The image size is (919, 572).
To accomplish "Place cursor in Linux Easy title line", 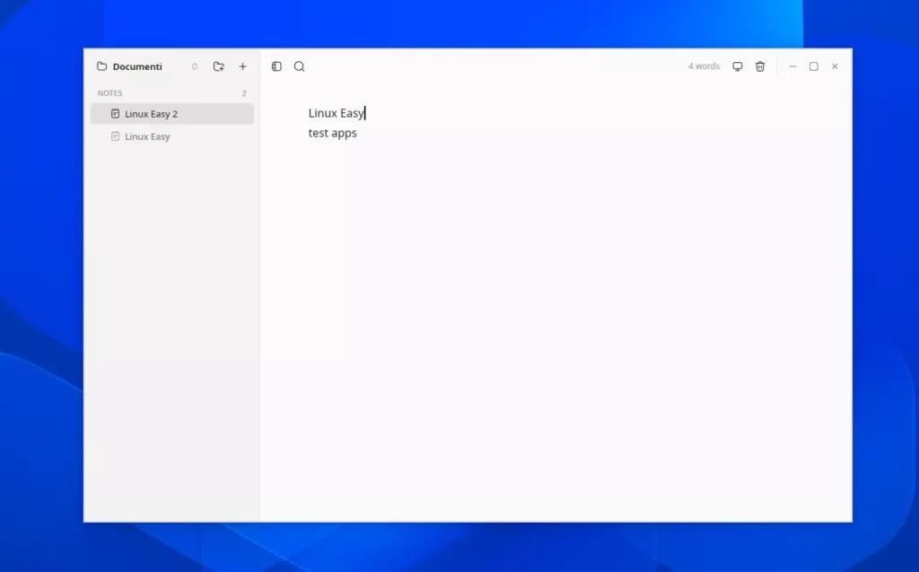I will pyautogui.click(x=337, y=112).
